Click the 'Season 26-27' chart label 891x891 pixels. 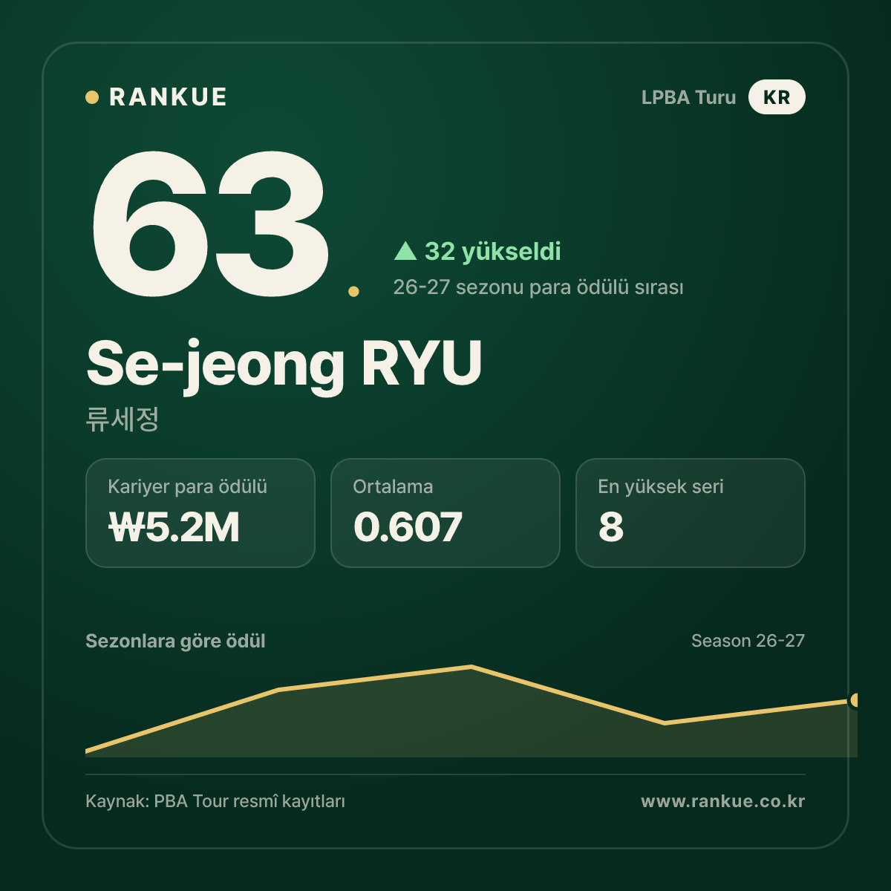click(748, 641)
